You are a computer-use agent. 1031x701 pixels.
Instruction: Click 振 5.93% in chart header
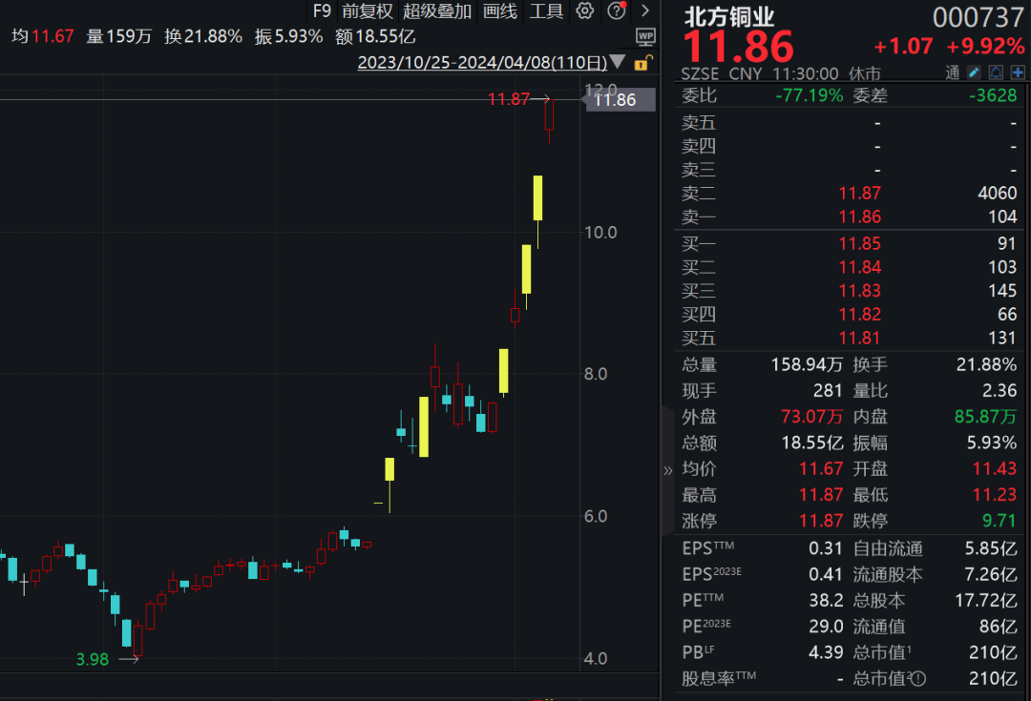click(288, 37)
